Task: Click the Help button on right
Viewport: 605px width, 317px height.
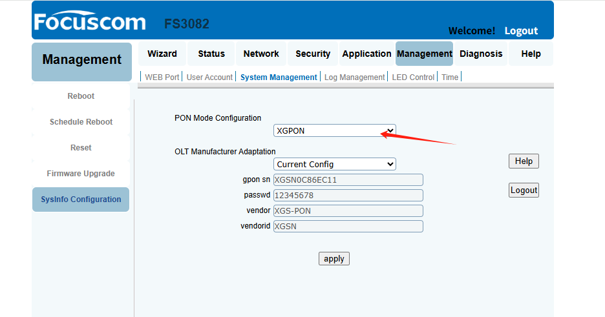Action: pos(524,161)
